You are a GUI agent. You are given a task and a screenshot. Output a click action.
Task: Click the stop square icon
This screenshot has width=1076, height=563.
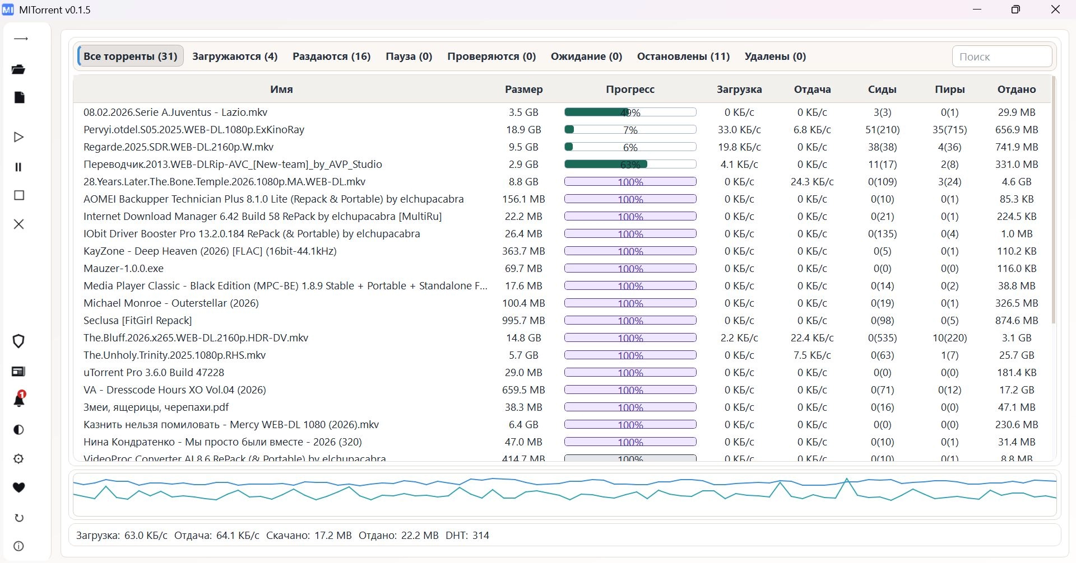point(19,195)
